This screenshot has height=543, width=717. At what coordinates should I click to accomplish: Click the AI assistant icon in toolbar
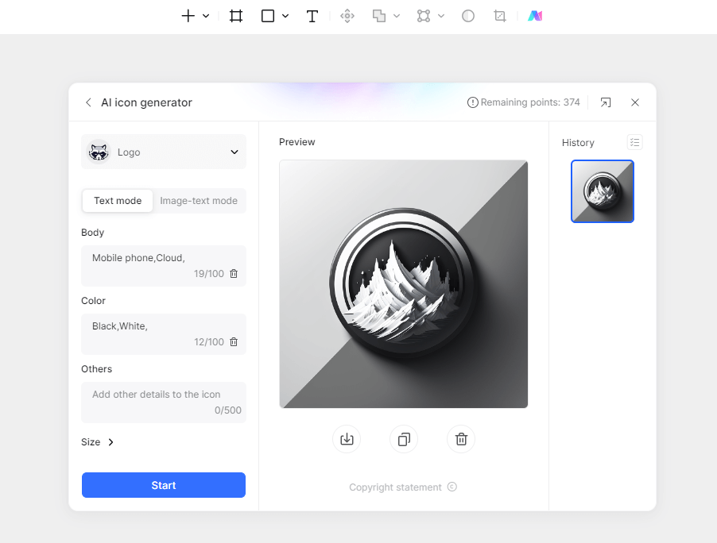(x=535, y=16)
